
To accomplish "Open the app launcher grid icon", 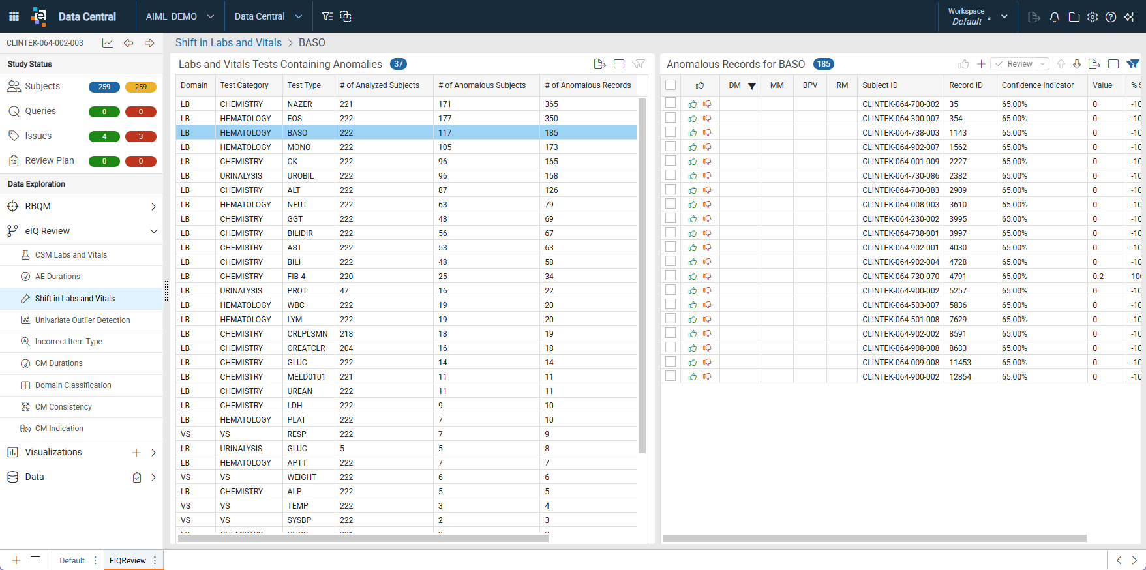I will coord(14,16).
